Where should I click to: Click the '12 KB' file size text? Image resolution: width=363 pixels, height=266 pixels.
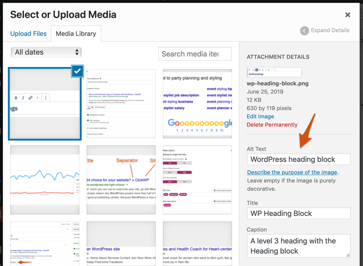(x=254, y=100)
